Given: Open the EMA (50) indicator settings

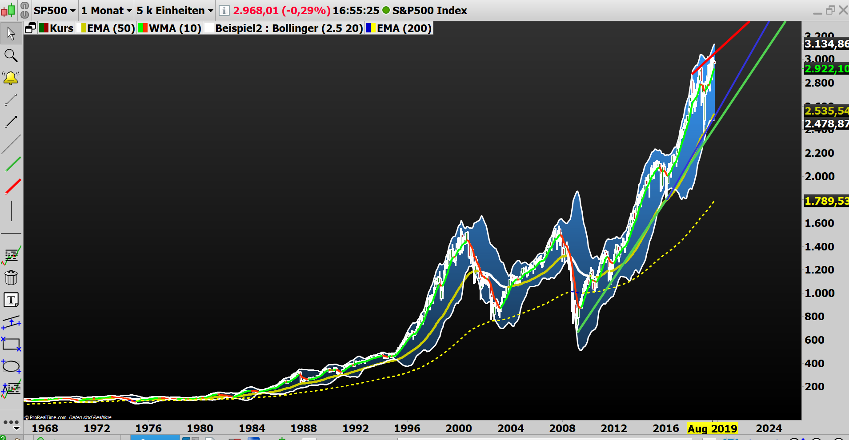Looking at the screenshot, I should point(111,28).
